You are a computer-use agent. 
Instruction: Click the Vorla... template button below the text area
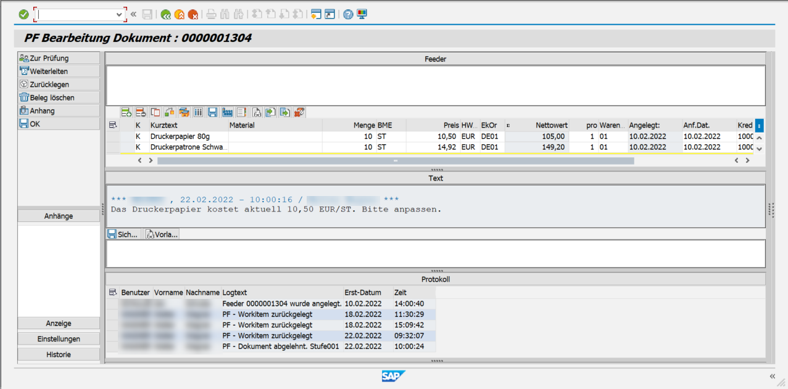coord(161,234)
